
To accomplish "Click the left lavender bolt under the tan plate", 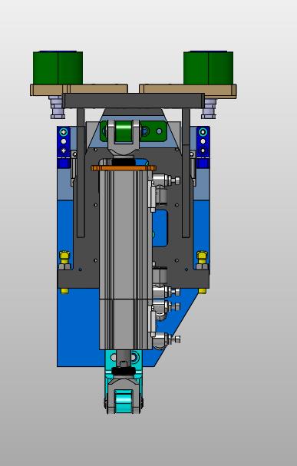I will 57,107.
